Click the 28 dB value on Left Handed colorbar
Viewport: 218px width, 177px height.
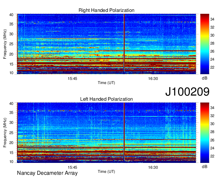(x=212, y=132)
